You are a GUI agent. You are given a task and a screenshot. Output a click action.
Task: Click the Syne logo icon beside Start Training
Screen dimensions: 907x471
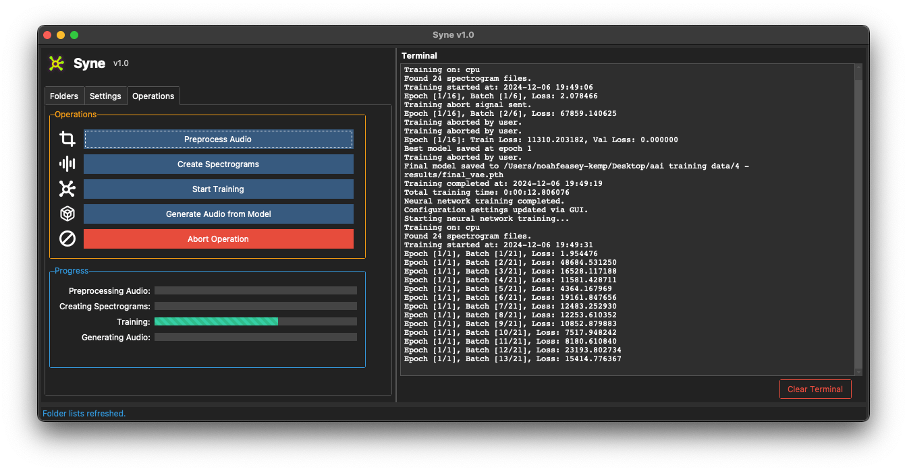67,189
